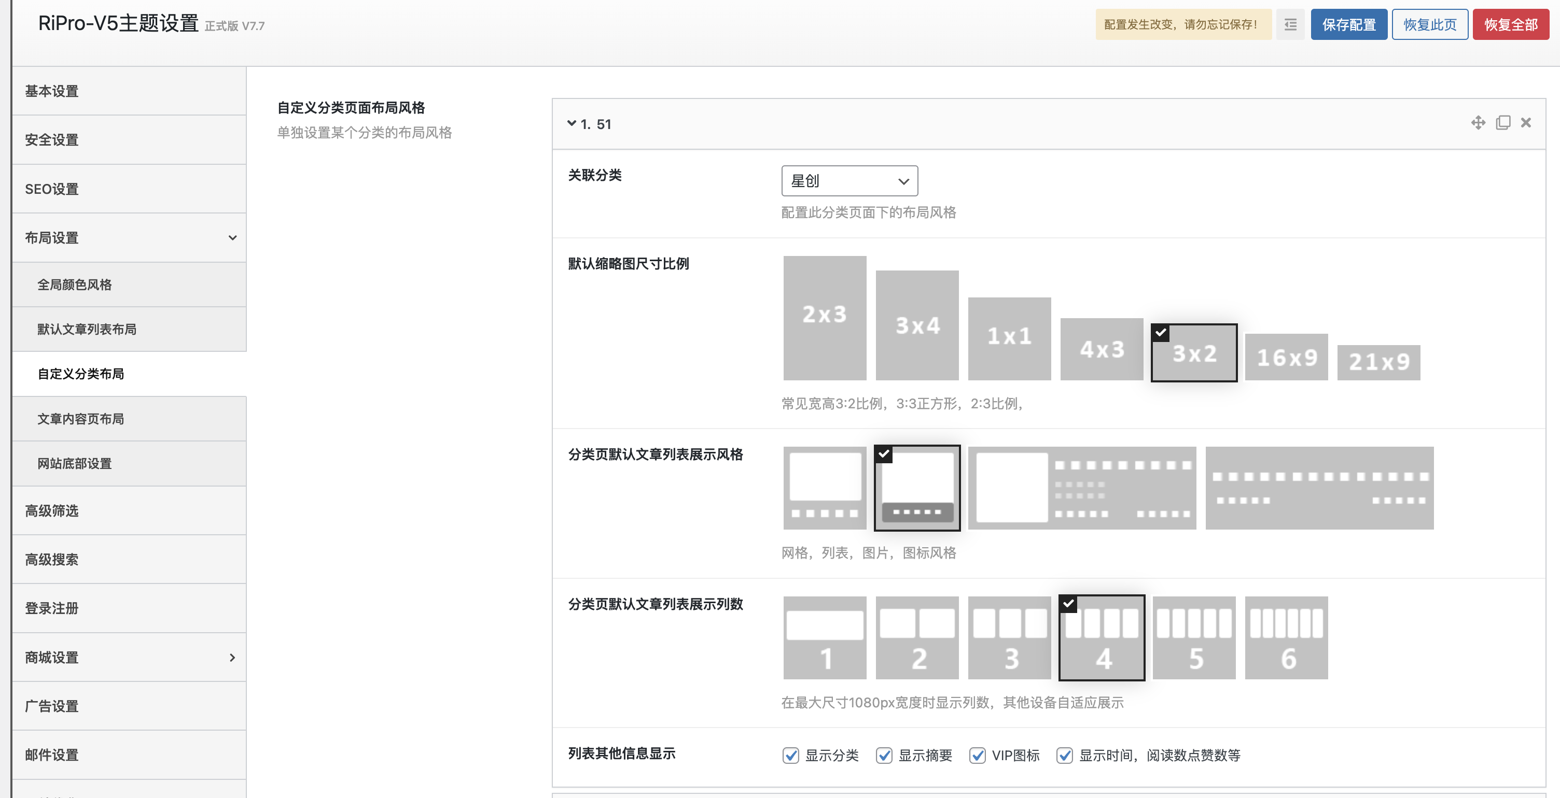Select the grid list display style
Viewport: 1560px width, 798px height.
coord(824,488)
